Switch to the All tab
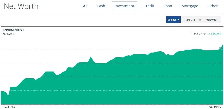The width and height of the screenshot is (224, 109). point(85,6)
